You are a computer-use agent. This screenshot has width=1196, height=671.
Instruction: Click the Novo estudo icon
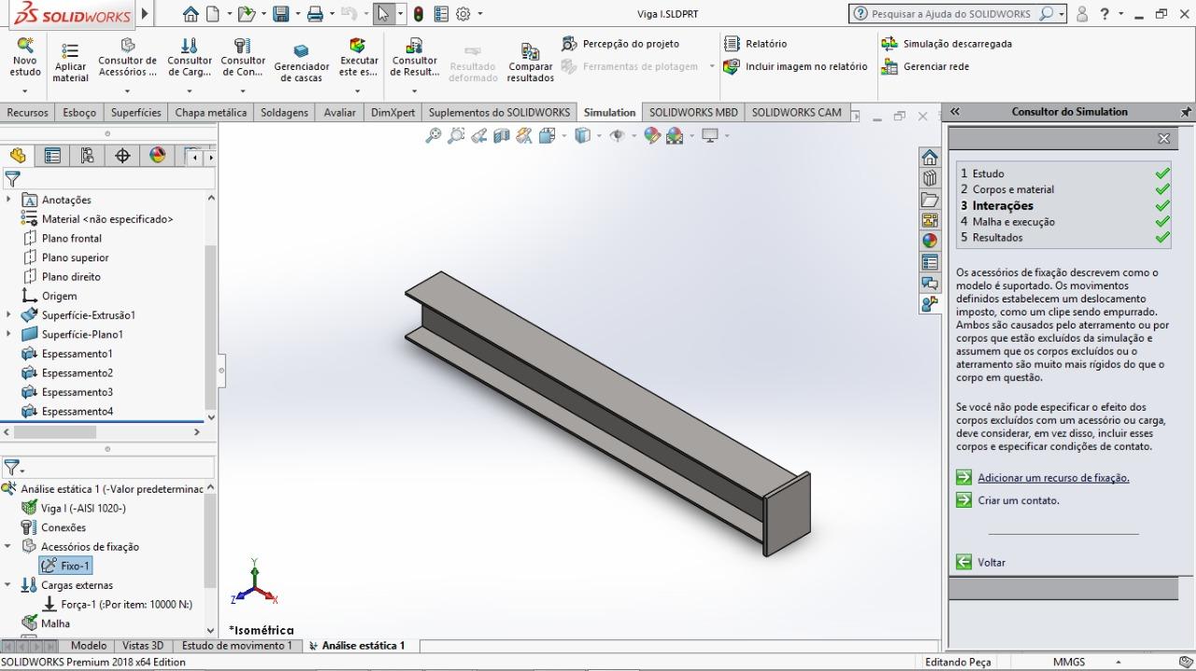25,47
